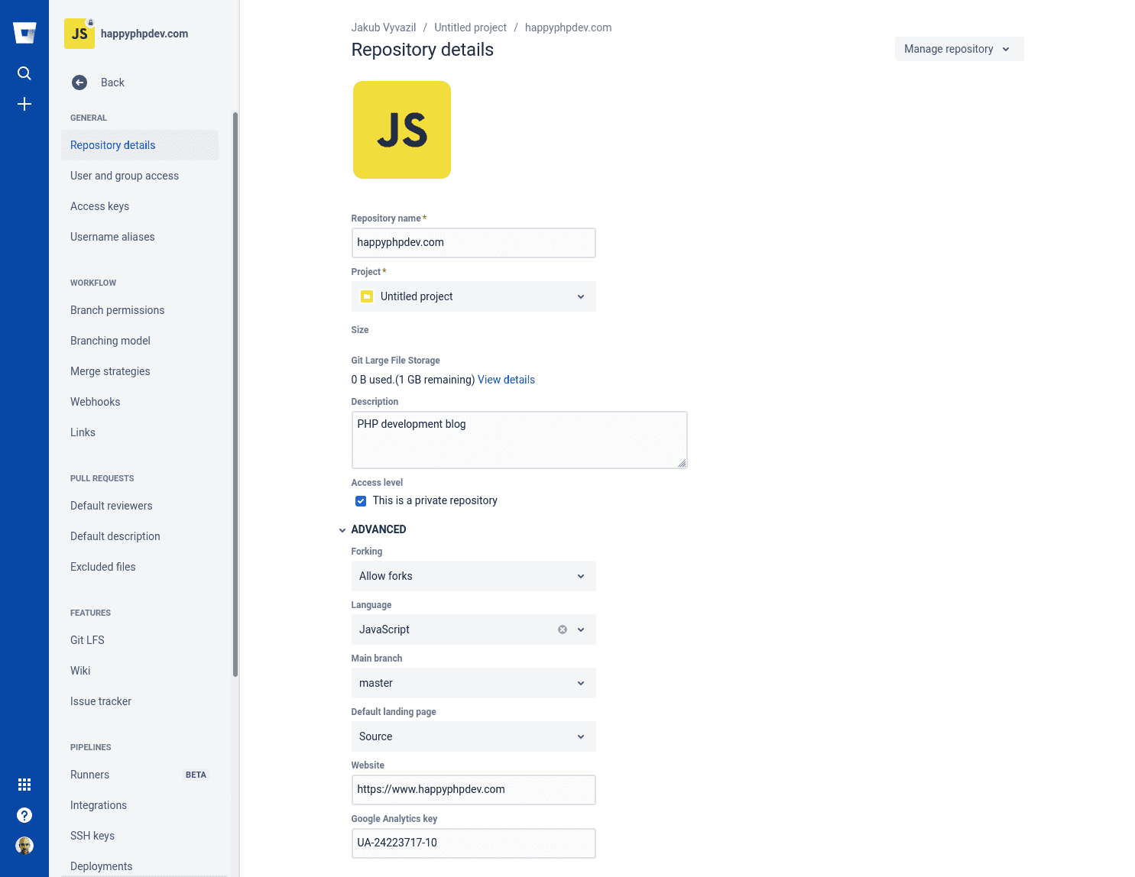Screen dimensions: 1135x877
Task: Click the Create (+) icon
Action: point(24,104)
